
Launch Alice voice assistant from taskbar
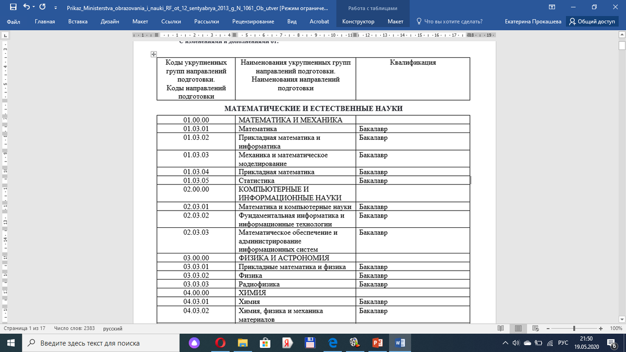[194, 343]
